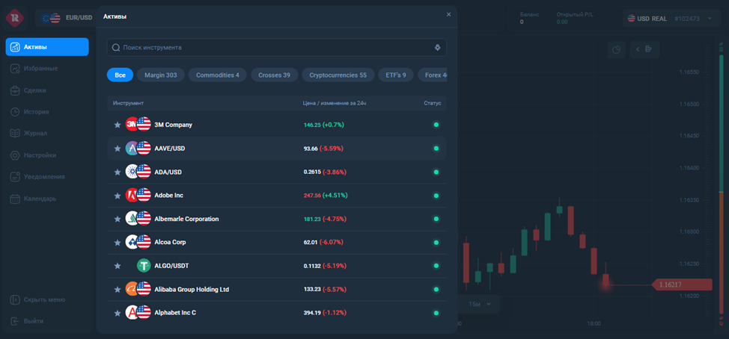Click Alcoa Corp price 62.01
Image resolution: width=729 pixels, height=339 pixels.
(311, 243)
